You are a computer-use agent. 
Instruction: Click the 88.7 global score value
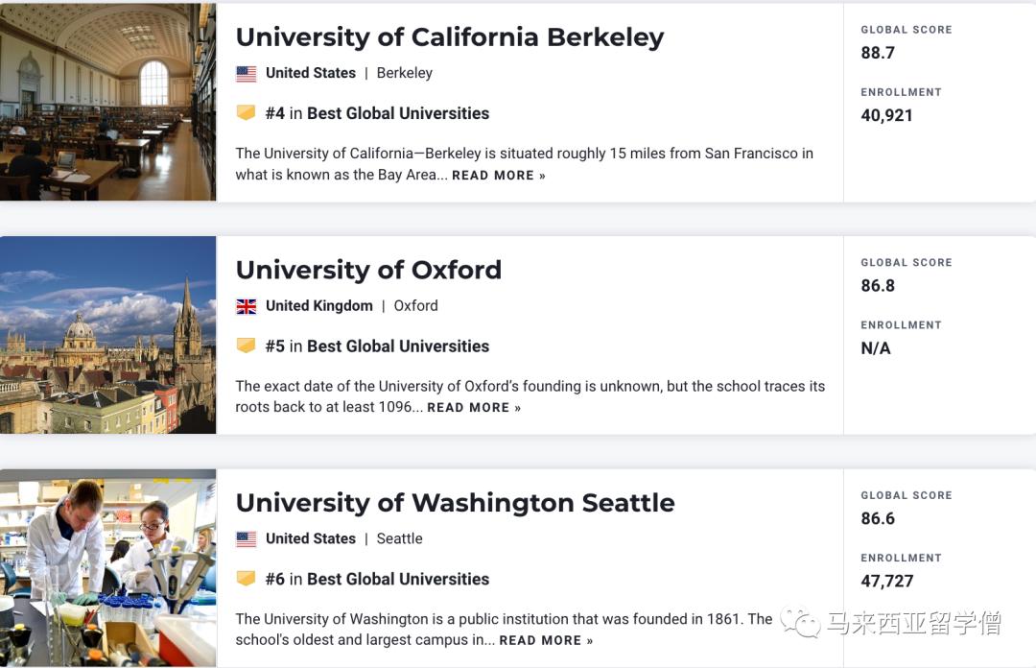click(x=877, y=53)
